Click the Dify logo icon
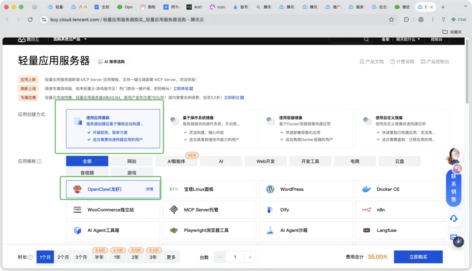This screenshot has height=271, width=472. pyautogui.click(x=270, y=210)
